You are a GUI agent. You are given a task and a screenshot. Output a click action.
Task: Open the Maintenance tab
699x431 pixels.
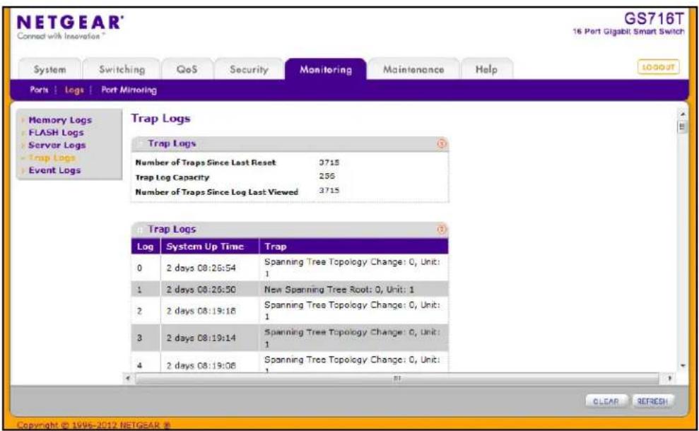point(413,69)
